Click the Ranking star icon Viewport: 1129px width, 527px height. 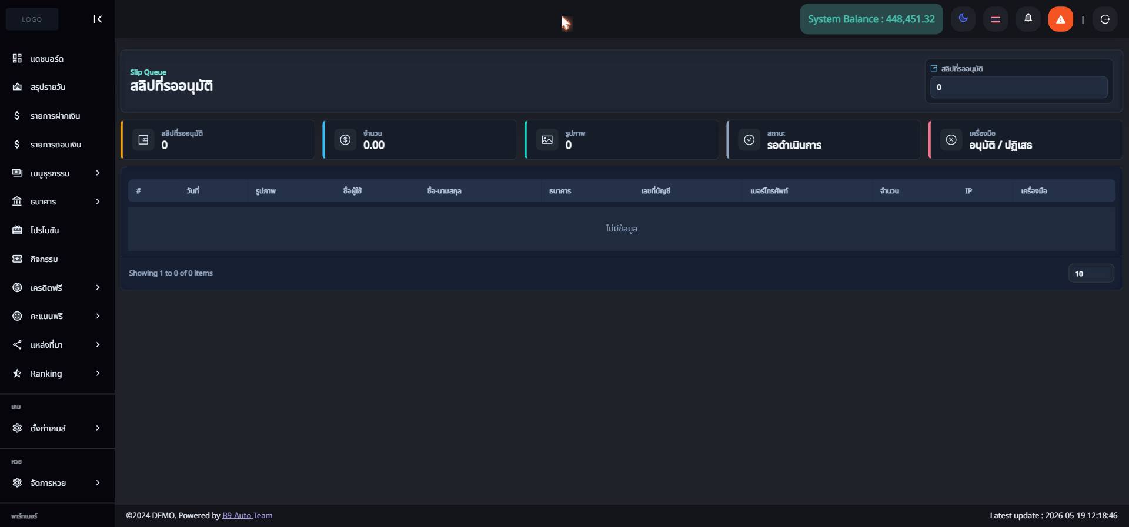(17, 373)
